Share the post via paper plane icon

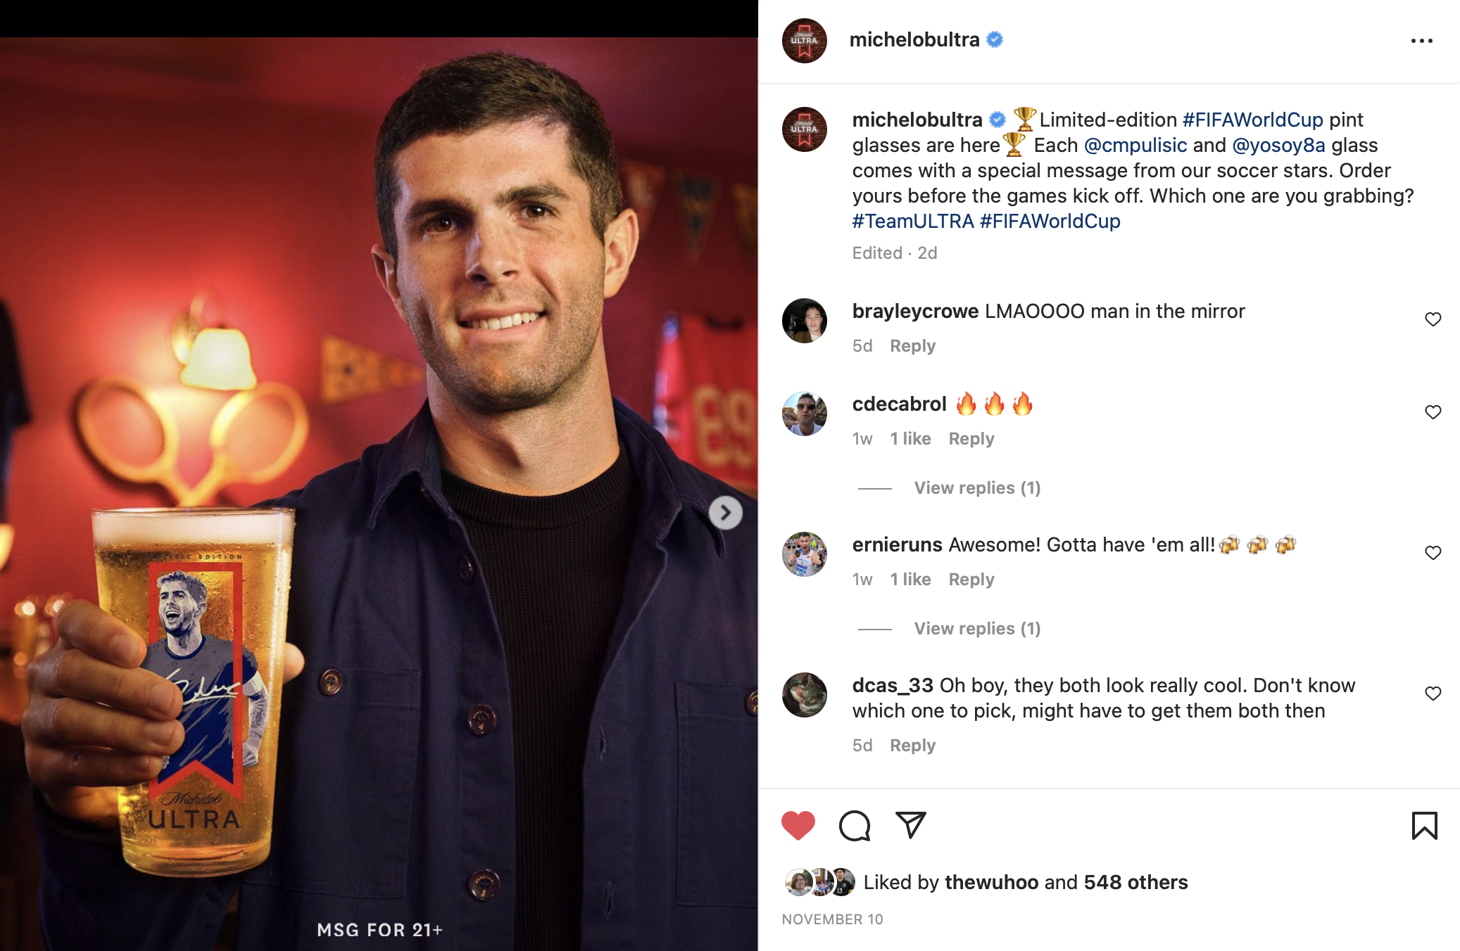910,825
